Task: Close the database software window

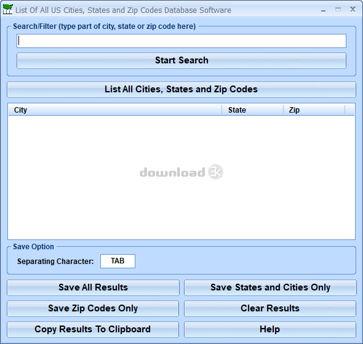Action: [x=353, y=9]
